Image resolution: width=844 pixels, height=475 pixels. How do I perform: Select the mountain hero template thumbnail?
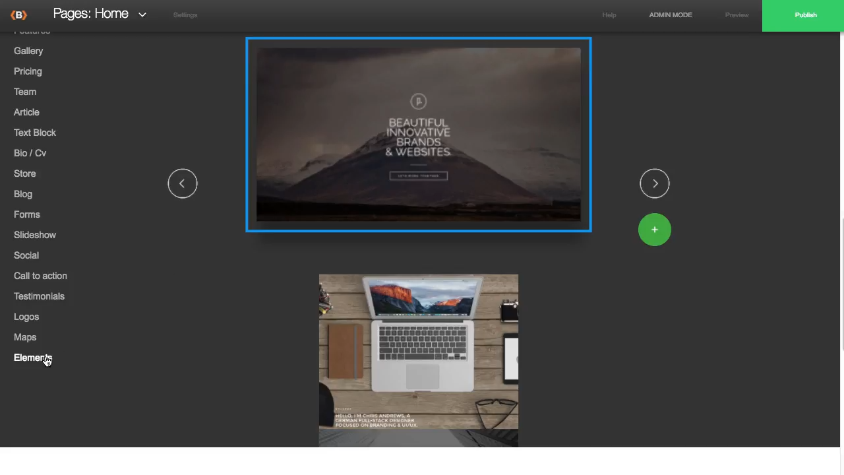pyautogui.click(x=419, y=135)
